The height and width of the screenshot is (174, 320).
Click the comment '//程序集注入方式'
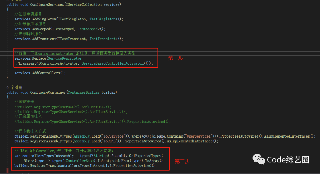(30, 131)
